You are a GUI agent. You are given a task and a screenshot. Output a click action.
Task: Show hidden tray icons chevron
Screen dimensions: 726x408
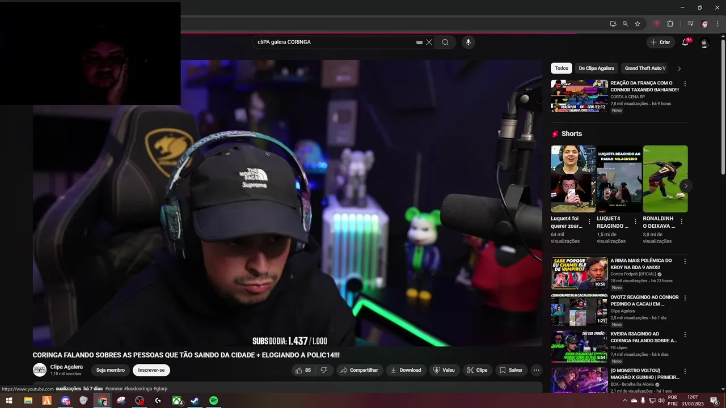point(624,401)
